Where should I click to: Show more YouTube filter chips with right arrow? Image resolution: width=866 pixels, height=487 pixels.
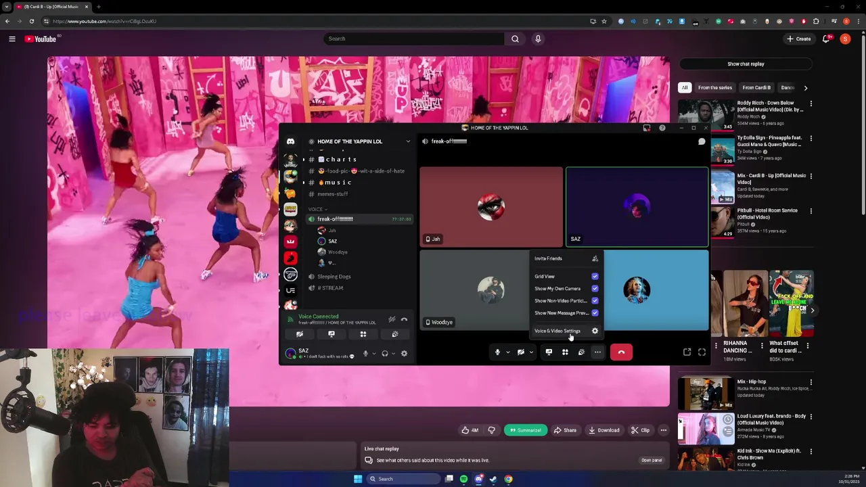click(805, 88)
